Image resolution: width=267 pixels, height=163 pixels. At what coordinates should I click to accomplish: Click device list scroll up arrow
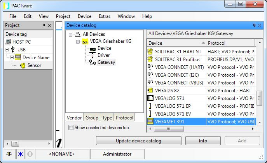pos(260,42)
